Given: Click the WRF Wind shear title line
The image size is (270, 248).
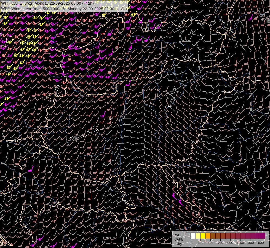Looking at the screenshot, I should tap(64, 9).
